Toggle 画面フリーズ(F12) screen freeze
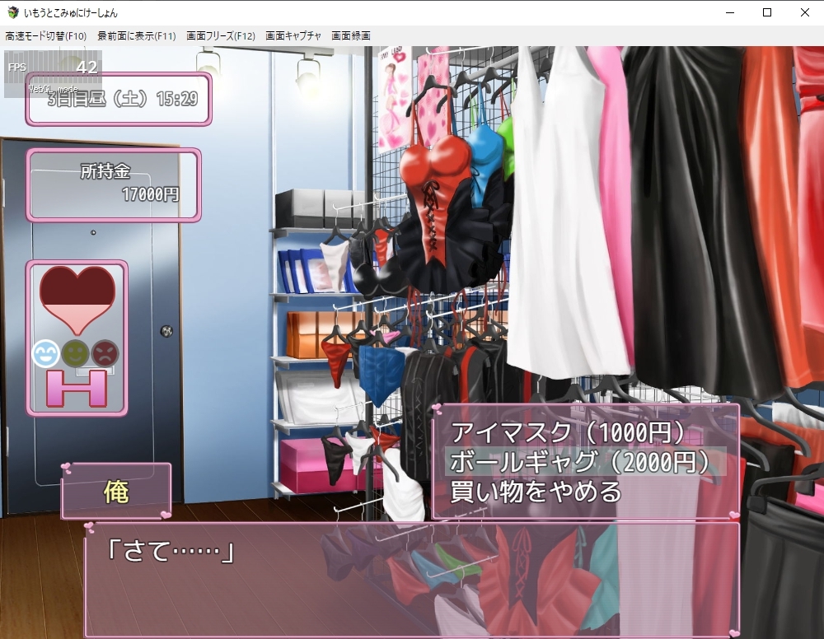The image size is (824, 639). 221,36
